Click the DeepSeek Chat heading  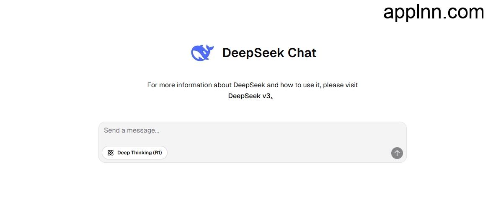pyautogui.click(x=269, y=53)
